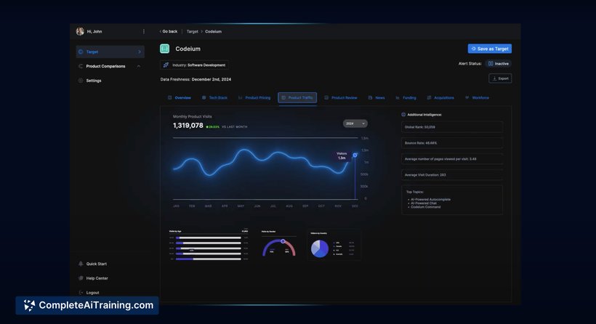The height and width of the screenshot is (324, 596).
Task: Click the Visitors 1.3m tooltip
Action: tap(342, 155)
